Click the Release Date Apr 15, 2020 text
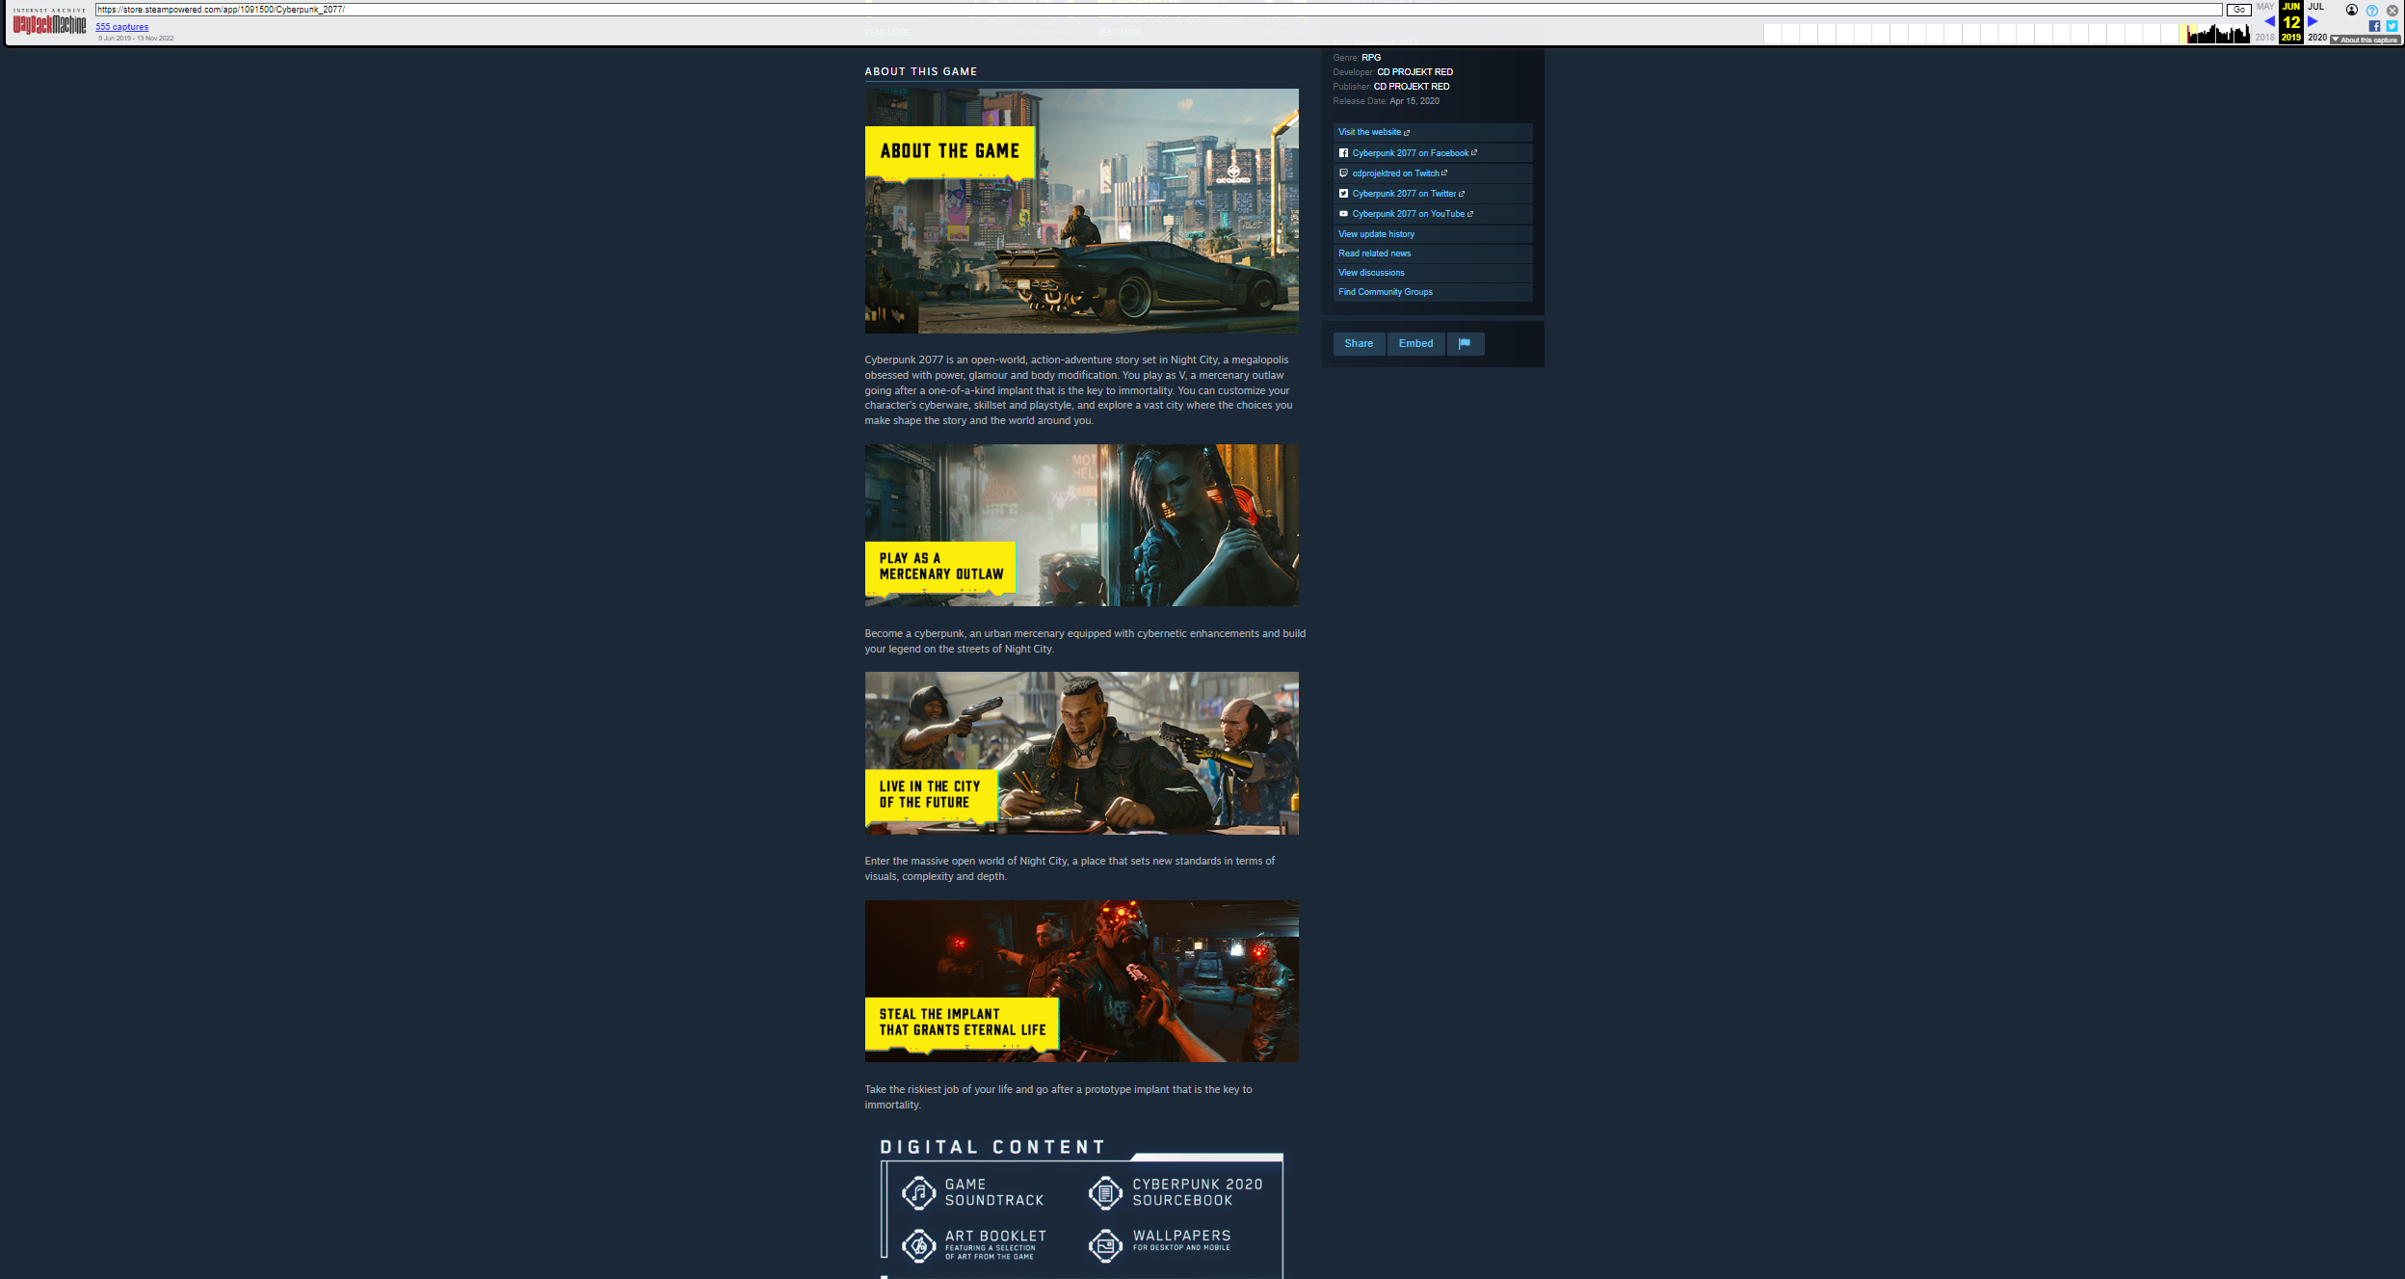This screenshot has width=2405, height=1279. 1386,101
